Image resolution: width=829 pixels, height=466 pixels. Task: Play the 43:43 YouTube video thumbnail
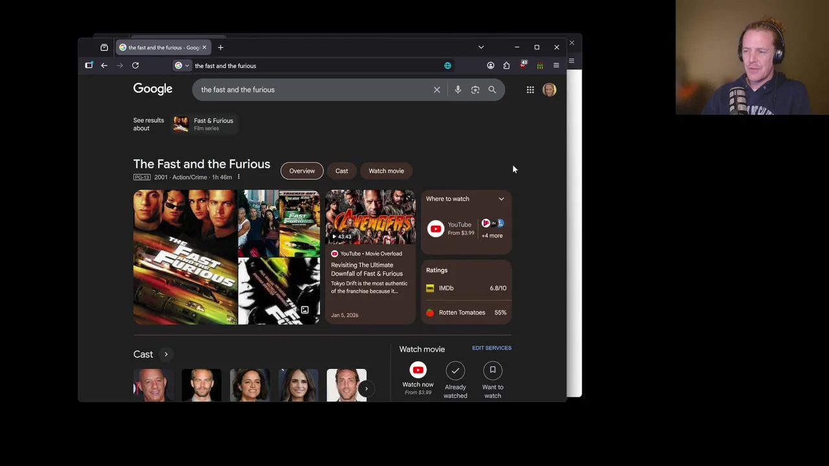(370, 217)
